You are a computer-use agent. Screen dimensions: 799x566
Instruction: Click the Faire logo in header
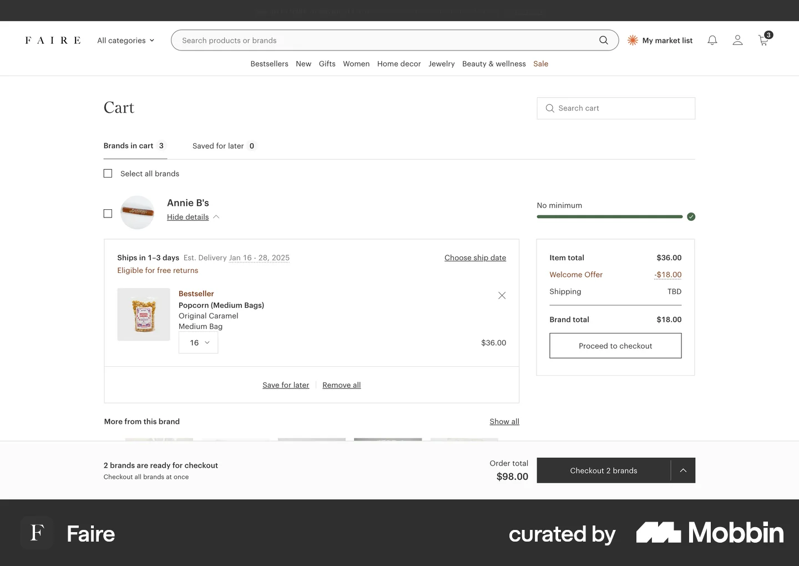tap(53, 41)
